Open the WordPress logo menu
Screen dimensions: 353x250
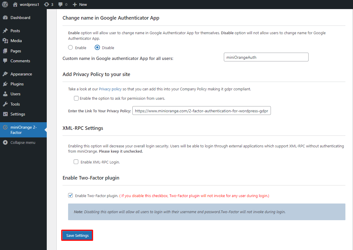[5, 4]
